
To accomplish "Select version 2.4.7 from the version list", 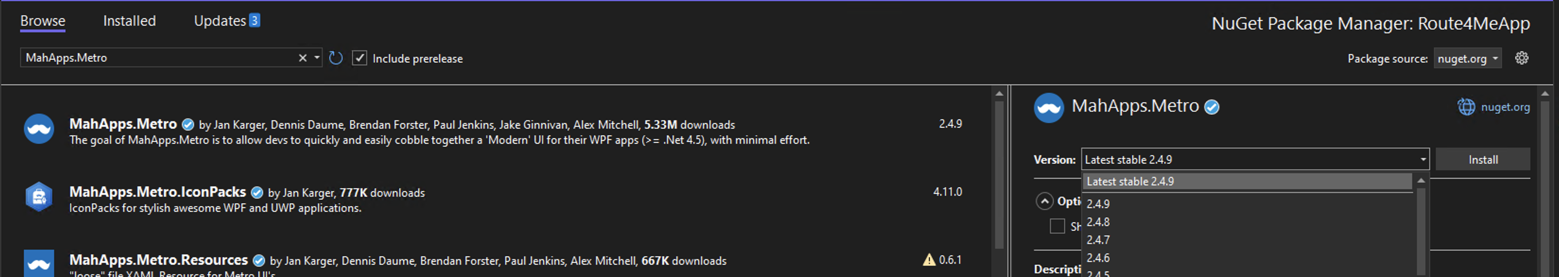I will 1098,240.
